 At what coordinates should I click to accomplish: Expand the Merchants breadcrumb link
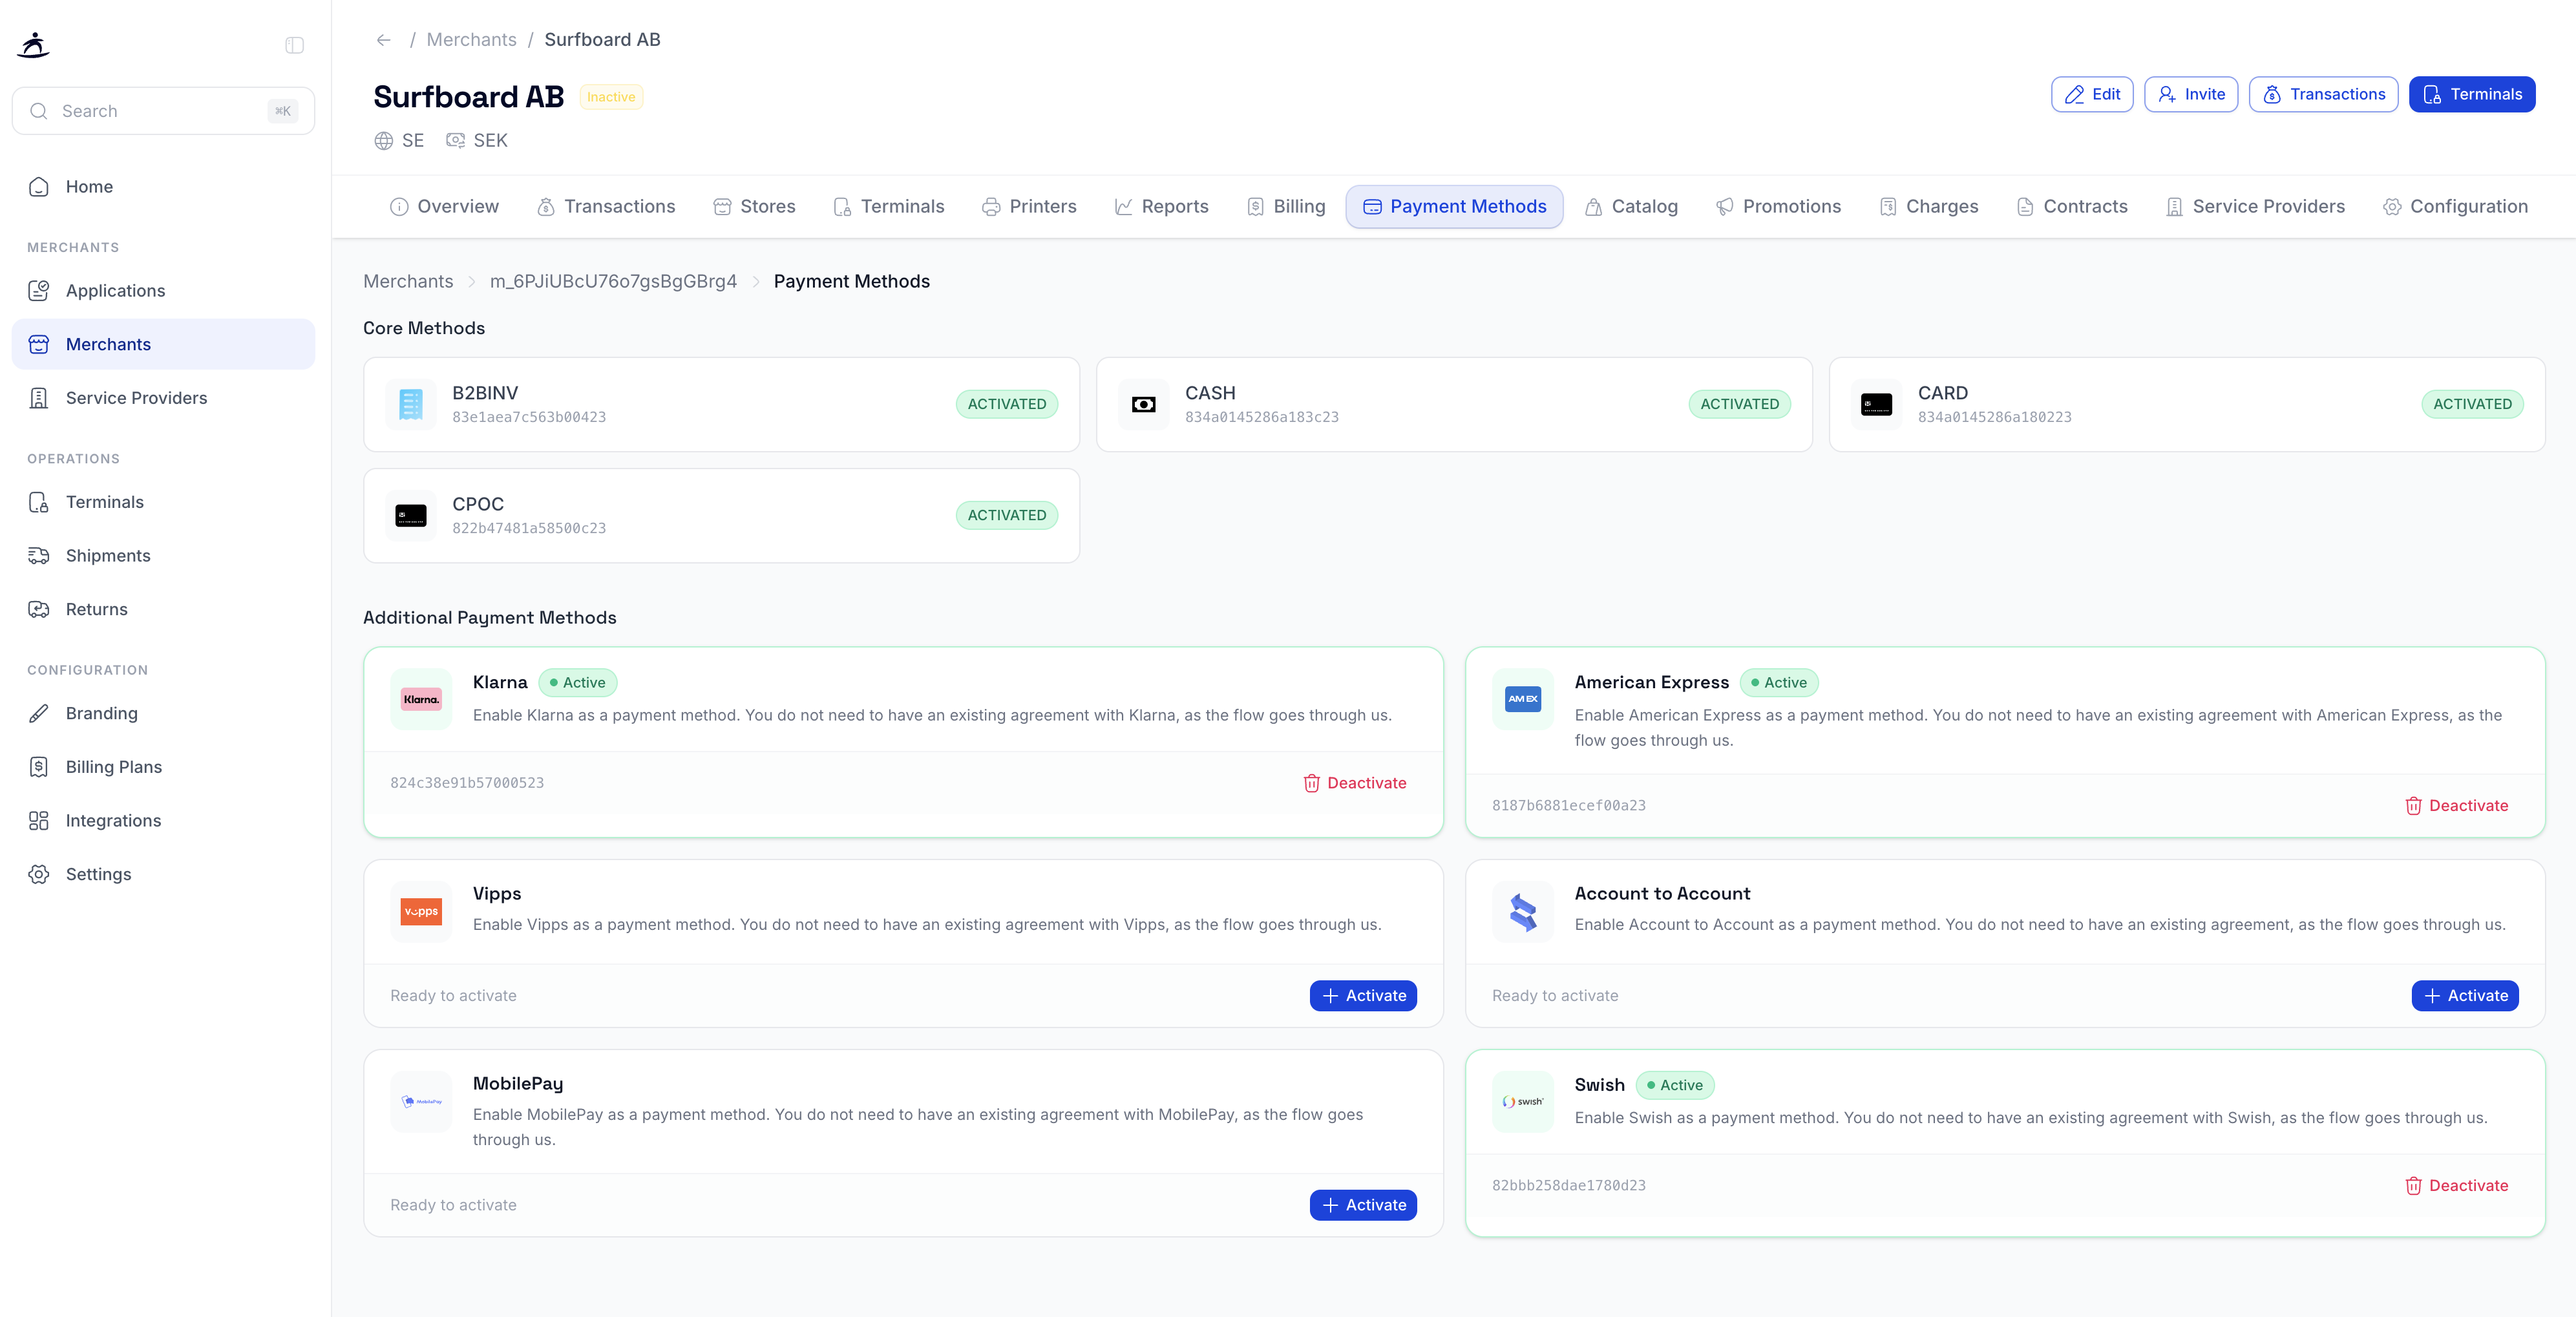[408, 281]
